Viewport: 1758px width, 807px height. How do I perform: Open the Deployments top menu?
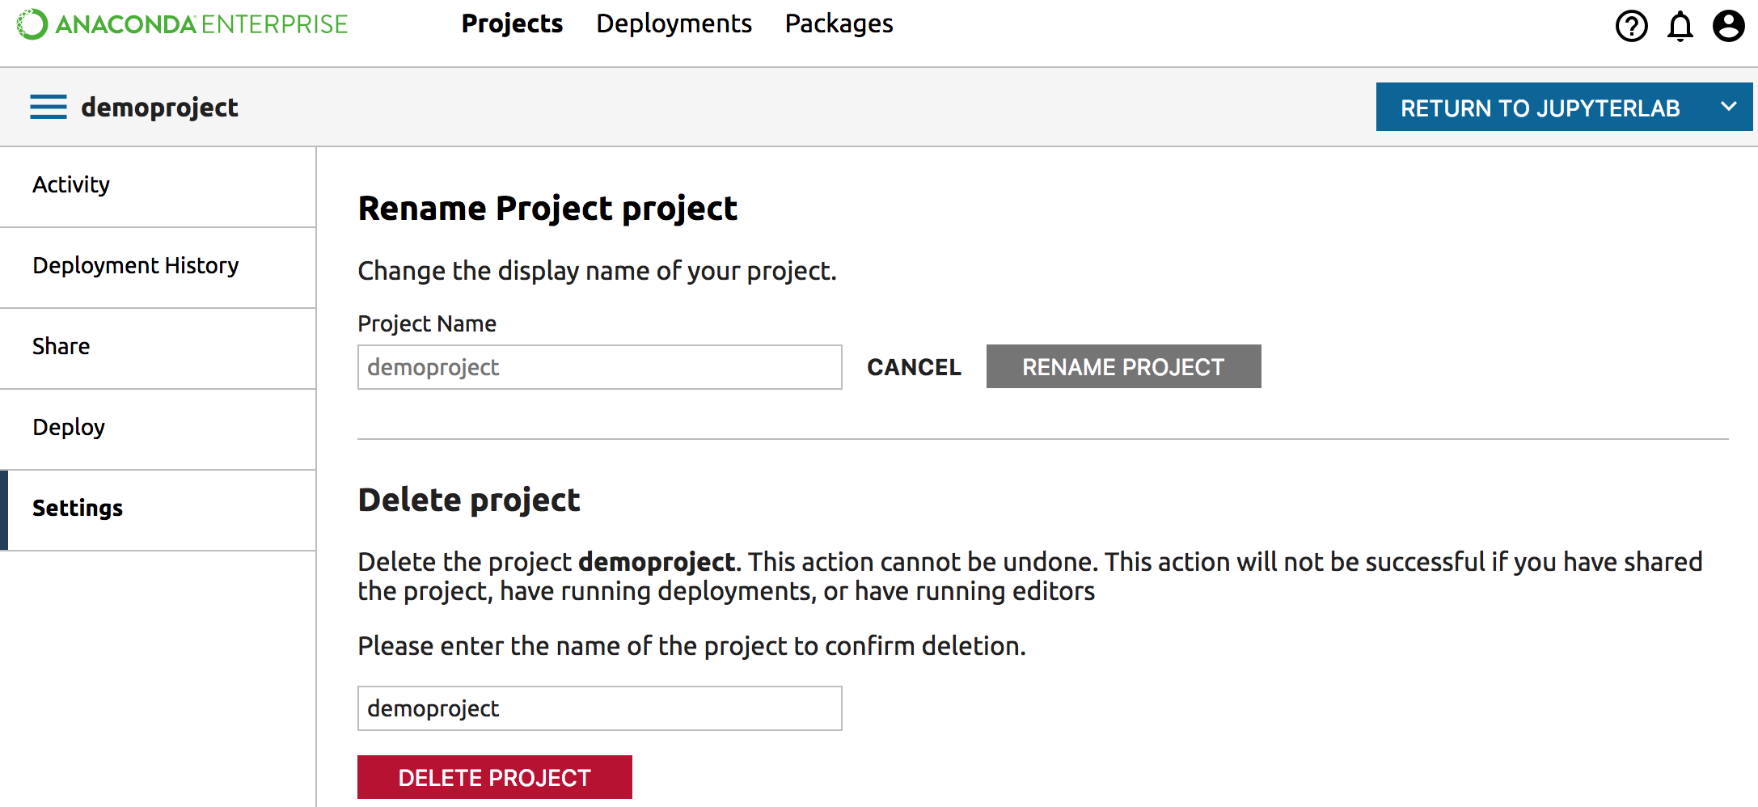click(x=674, y=24)
